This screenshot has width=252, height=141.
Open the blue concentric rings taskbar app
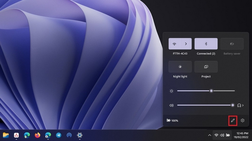tap(69, 135)
